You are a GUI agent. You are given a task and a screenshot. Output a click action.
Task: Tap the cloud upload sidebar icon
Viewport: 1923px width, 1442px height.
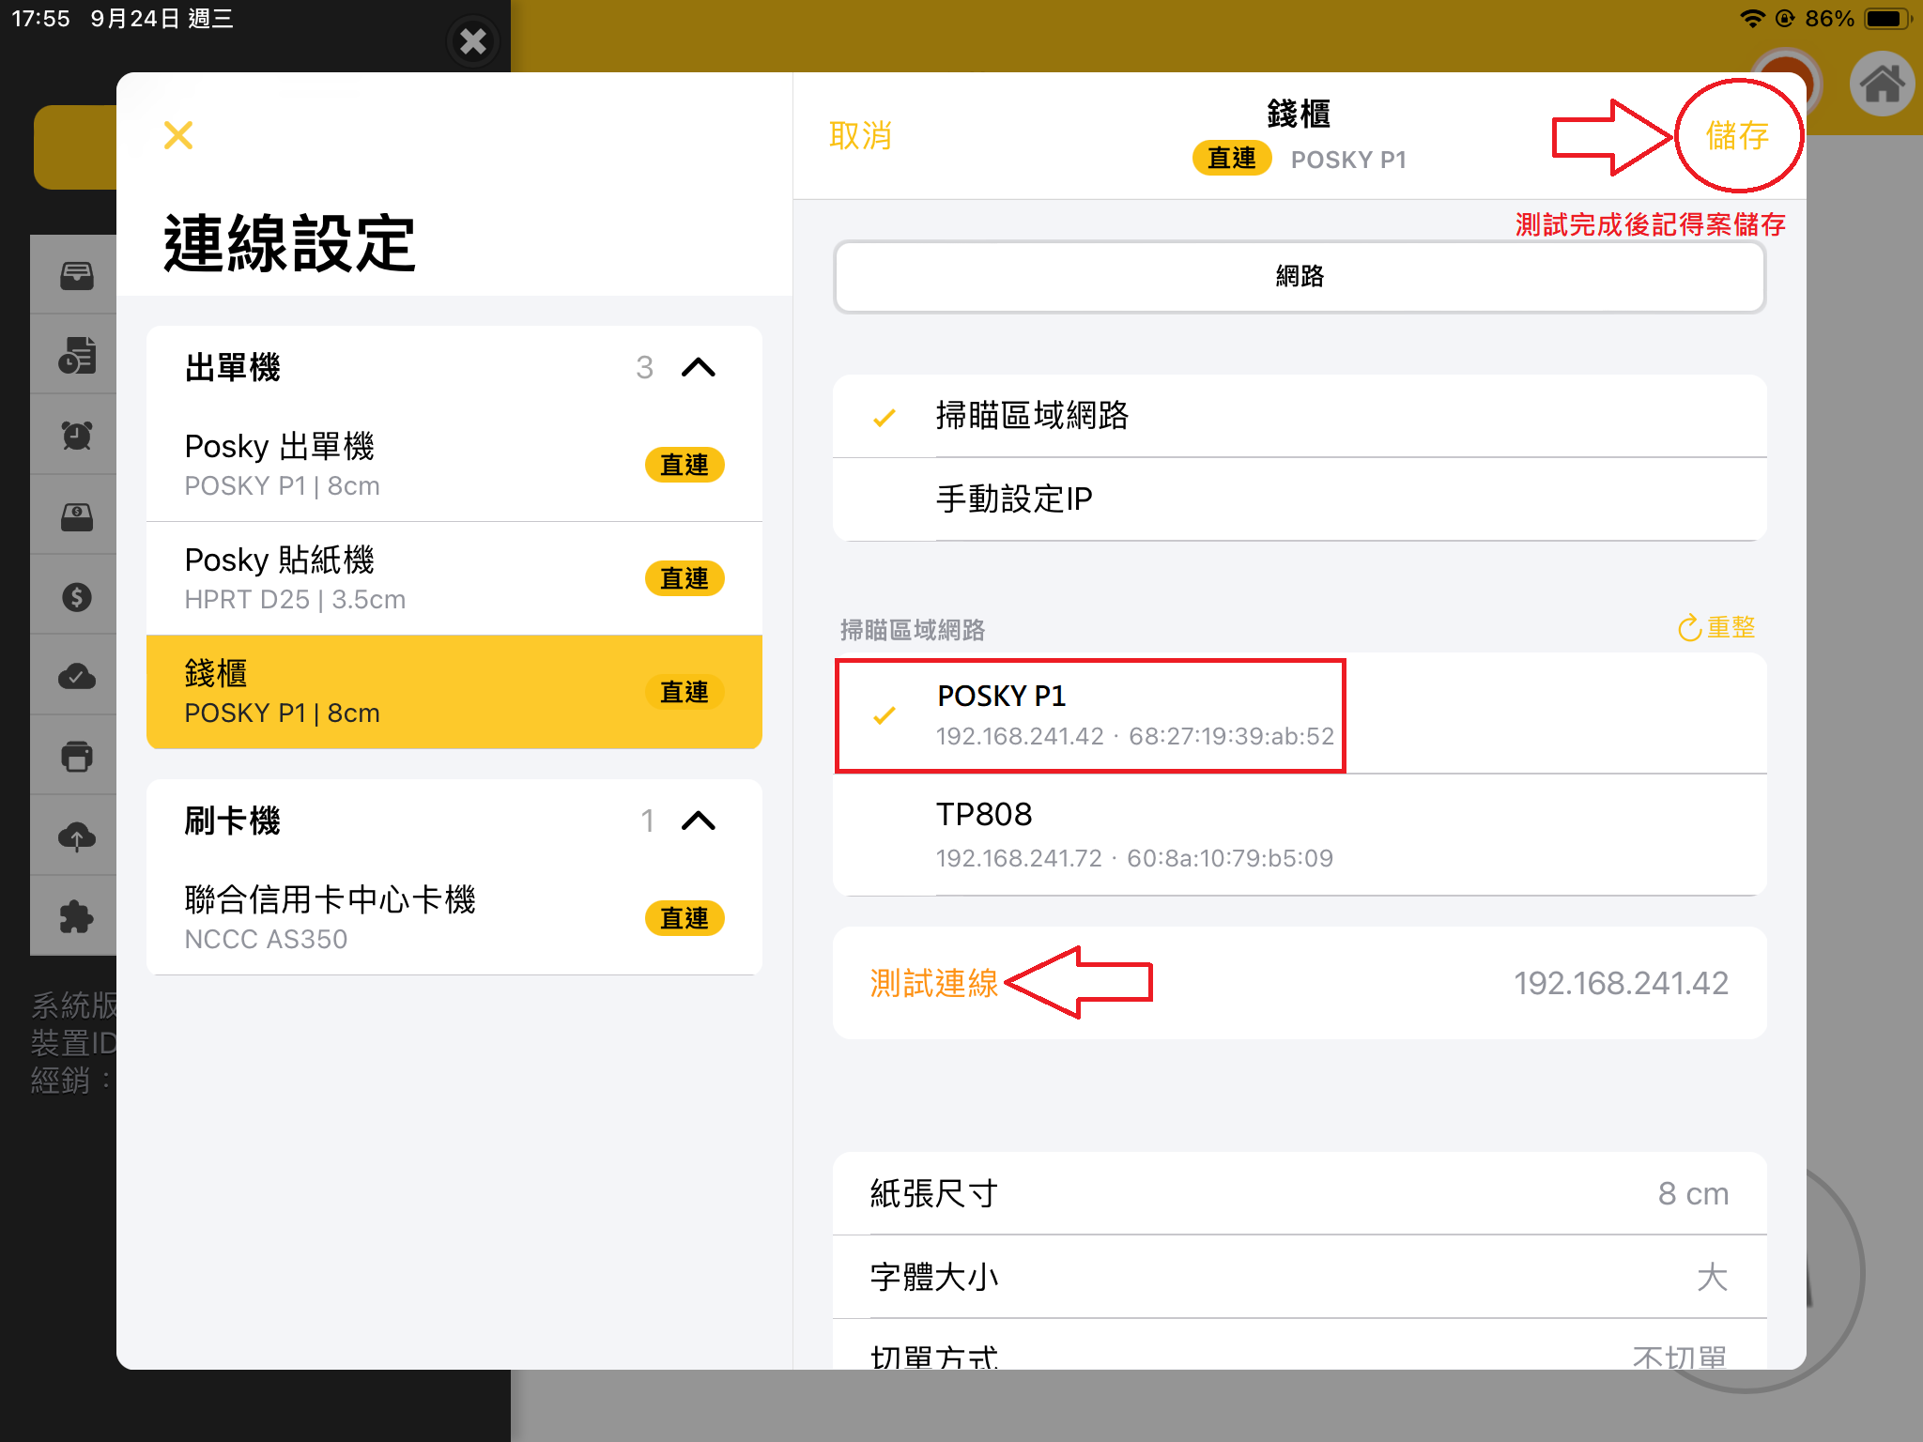[x=76, y=836]
